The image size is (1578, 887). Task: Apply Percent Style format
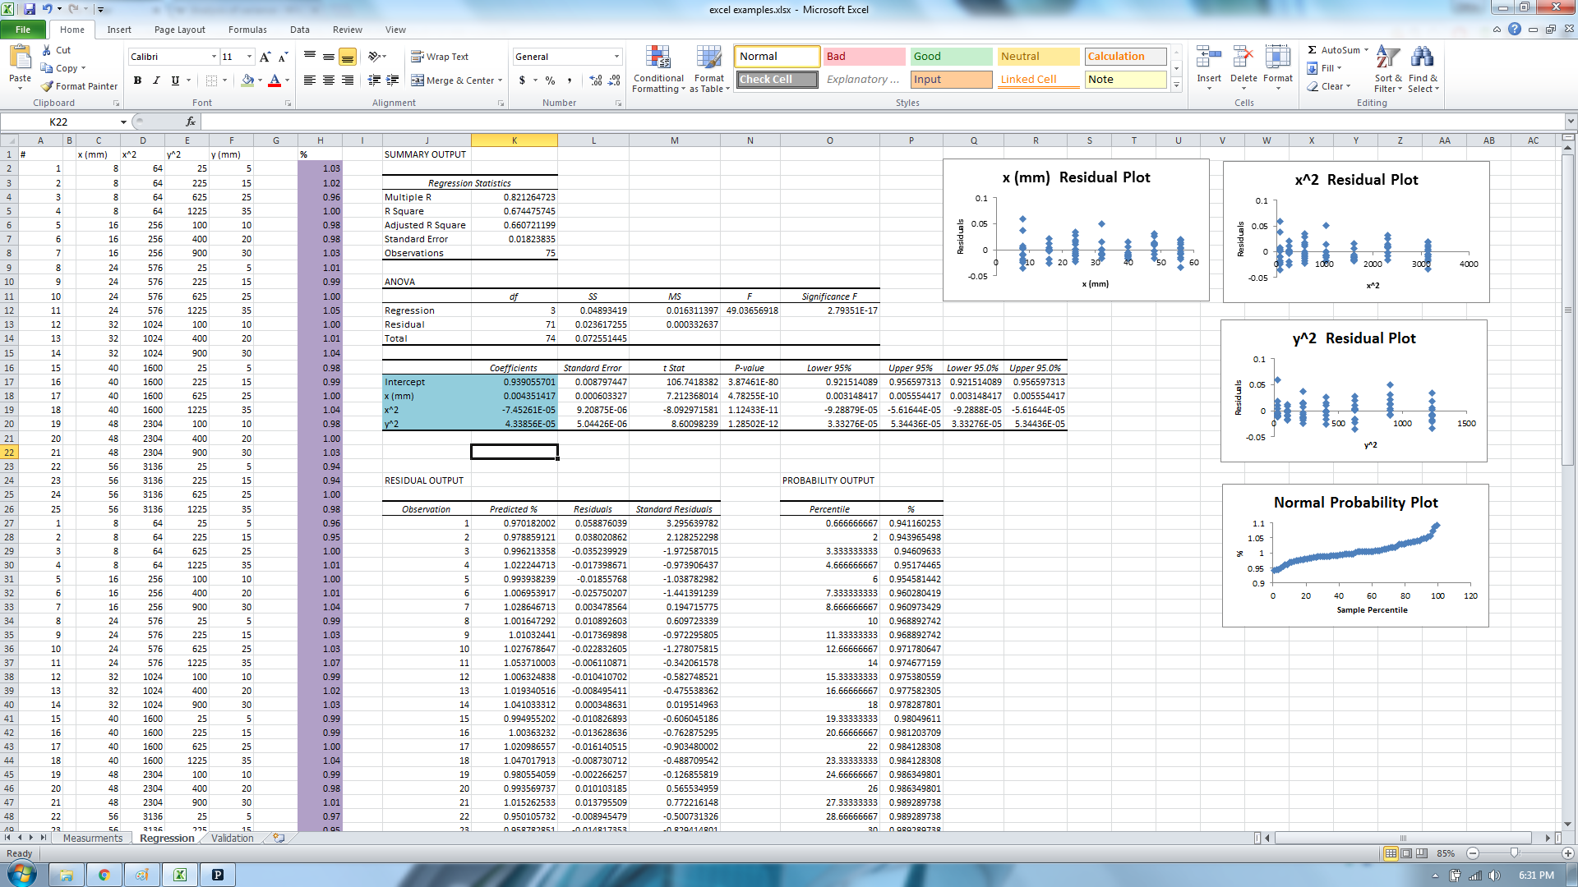550,80
